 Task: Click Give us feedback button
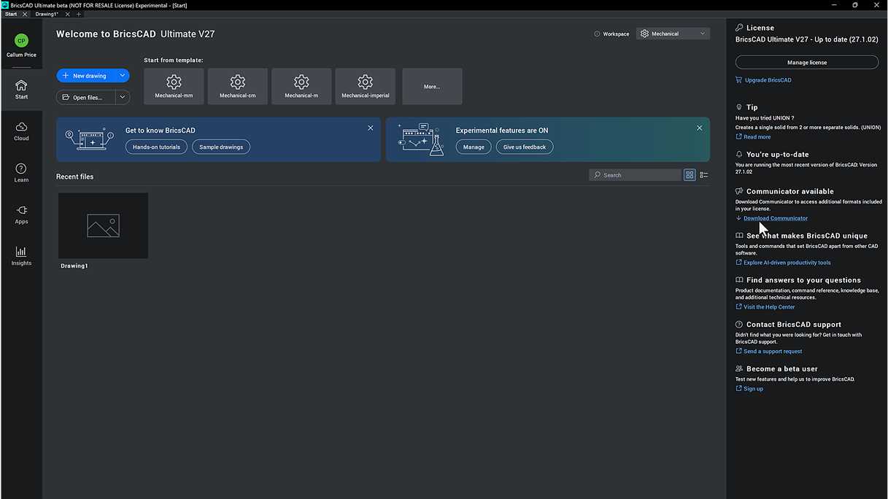[525, 147]
